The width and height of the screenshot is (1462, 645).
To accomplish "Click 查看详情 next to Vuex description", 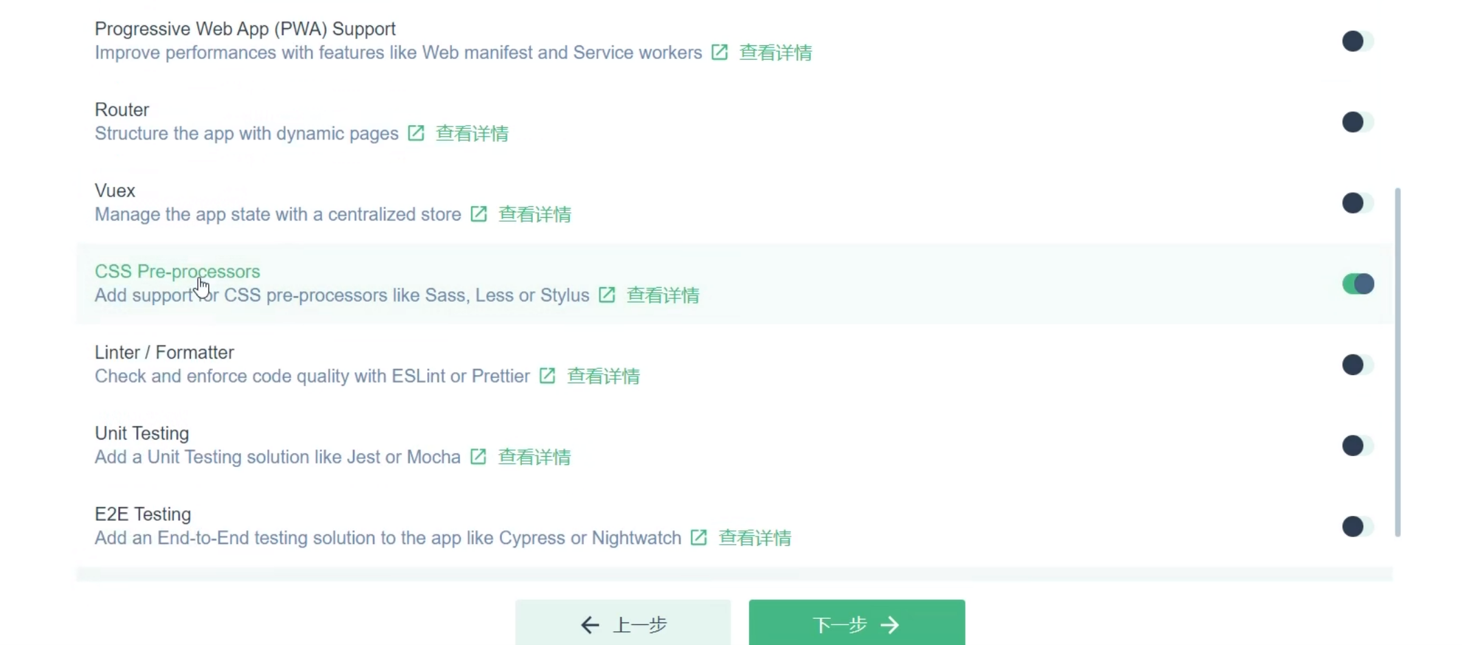I will (535, 214).
